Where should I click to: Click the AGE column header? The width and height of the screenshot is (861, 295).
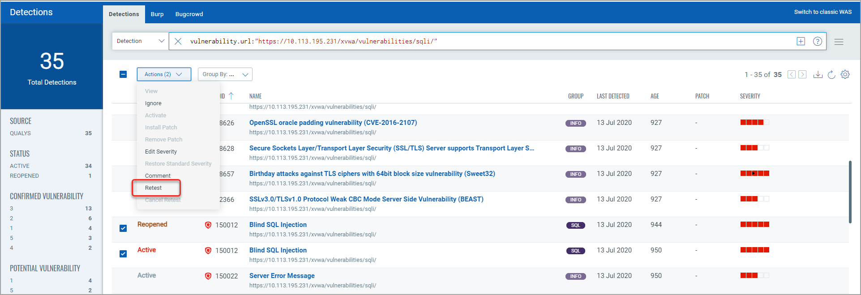tap(655, 96)
